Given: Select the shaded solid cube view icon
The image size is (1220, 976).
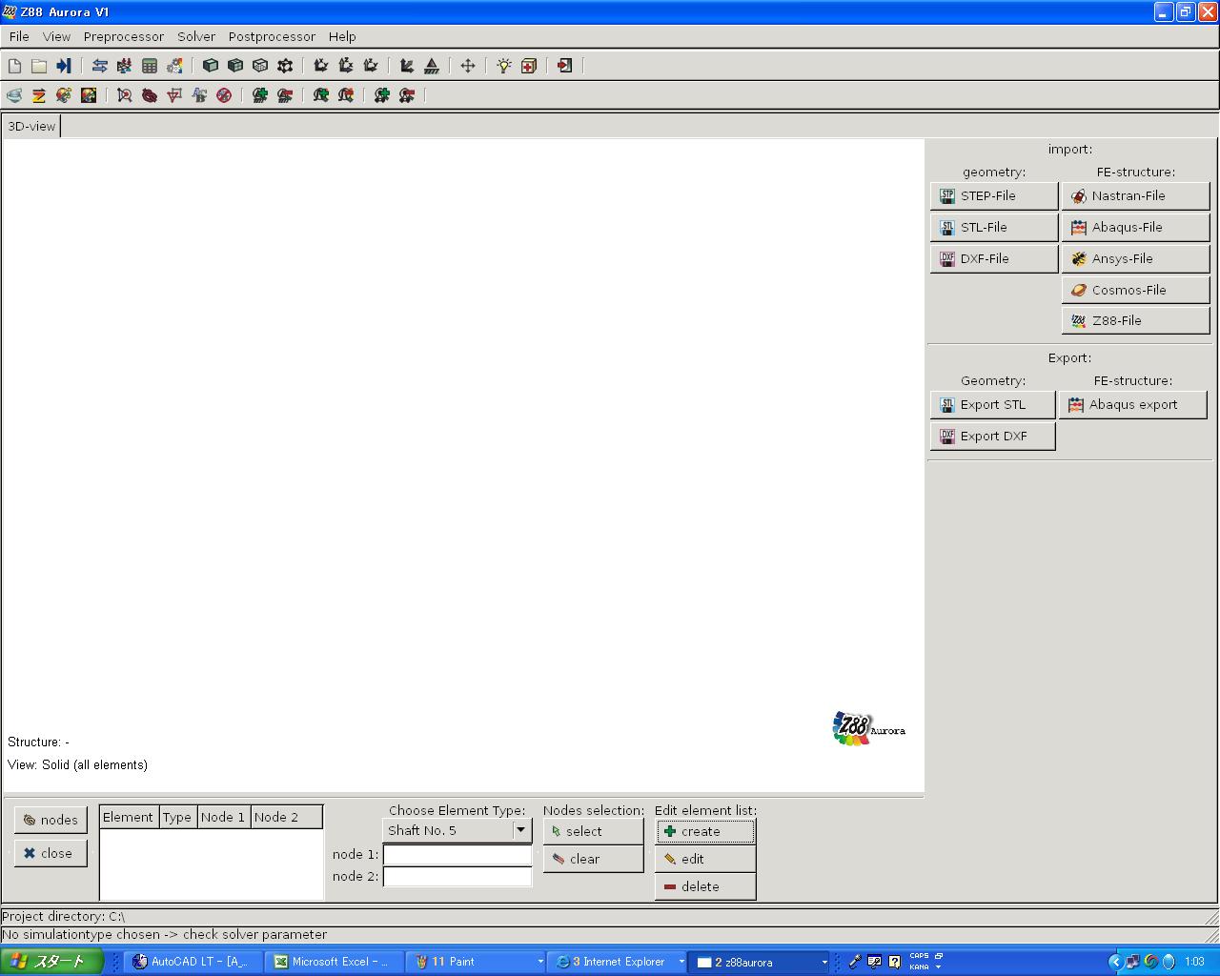Looking at the screenshot, I should coord(211,66).
